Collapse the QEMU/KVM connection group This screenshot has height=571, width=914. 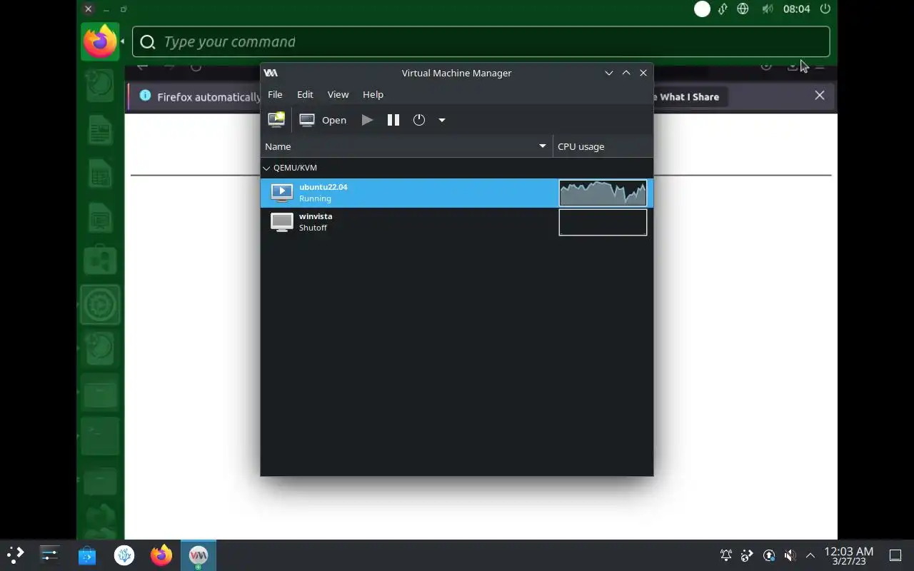click(x=266, y=168)
